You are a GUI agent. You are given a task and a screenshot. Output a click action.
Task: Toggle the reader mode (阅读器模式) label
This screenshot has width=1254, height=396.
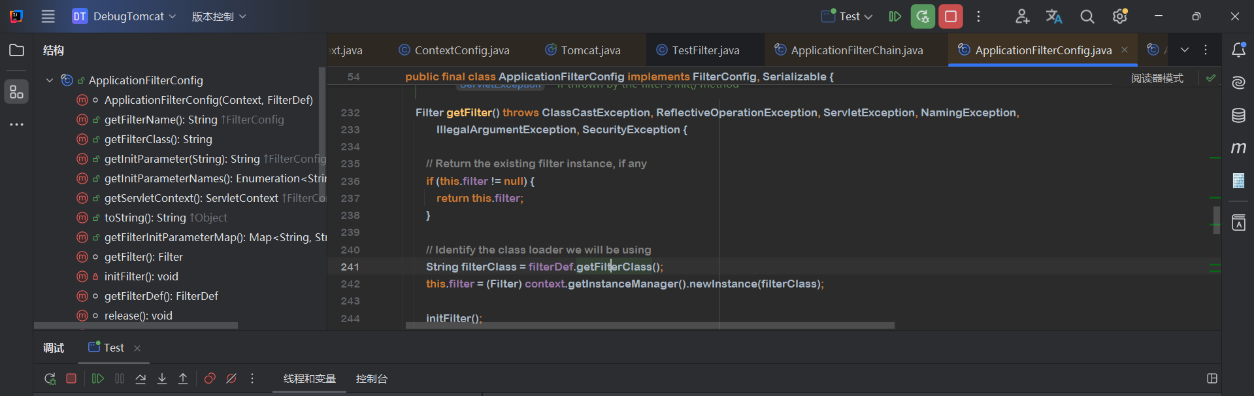[1157, 78]
